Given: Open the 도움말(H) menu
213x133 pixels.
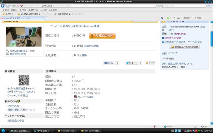Looking at the screenshot, I should tap(53, 10).
